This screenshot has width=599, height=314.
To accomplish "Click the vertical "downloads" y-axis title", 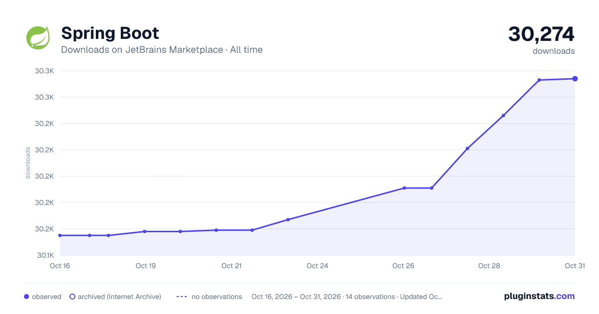I will point(28,162).
